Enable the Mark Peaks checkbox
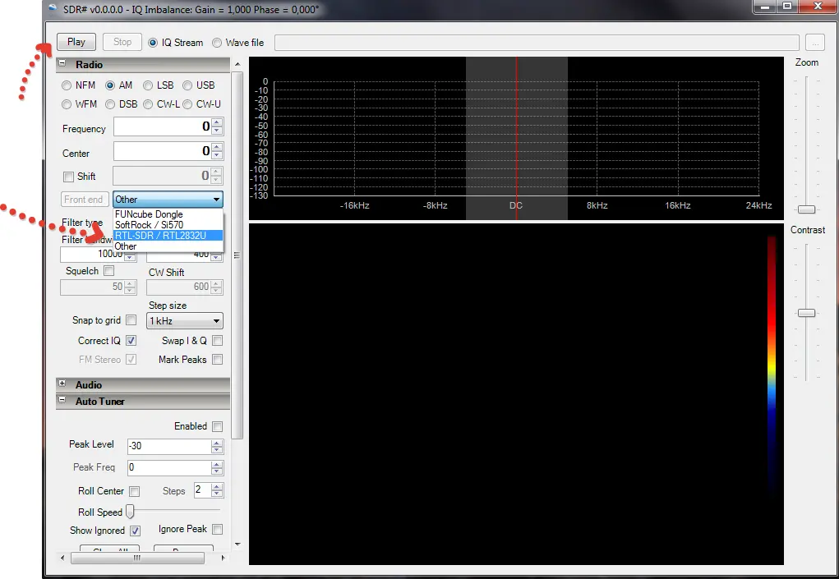 (x=217, y=359)
